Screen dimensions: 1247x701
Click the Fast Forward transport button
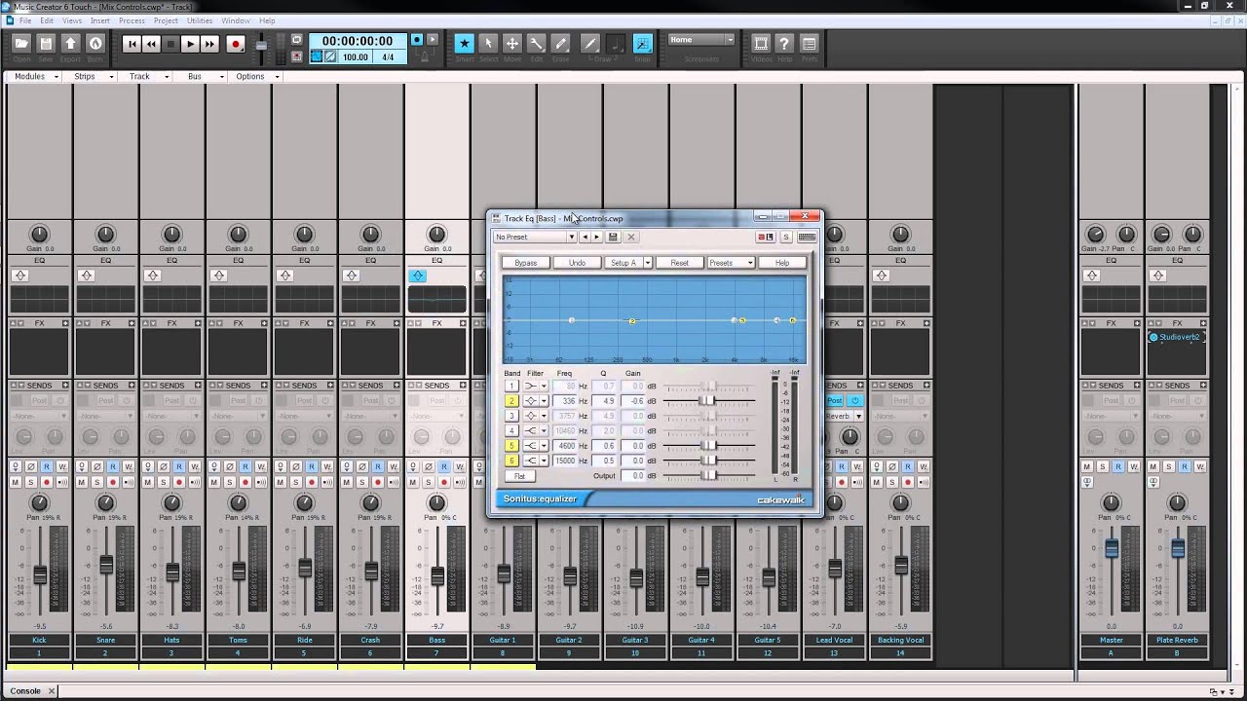pos(209,44)
